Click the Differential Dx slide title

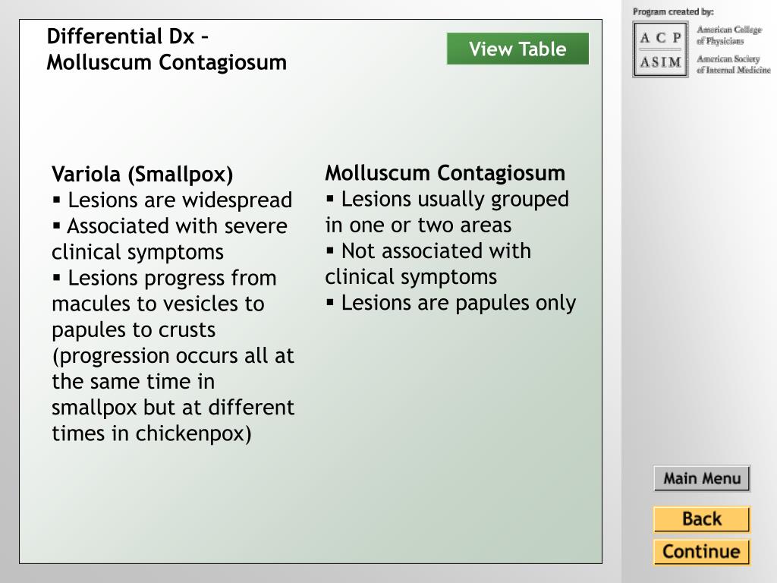(166, 49)
